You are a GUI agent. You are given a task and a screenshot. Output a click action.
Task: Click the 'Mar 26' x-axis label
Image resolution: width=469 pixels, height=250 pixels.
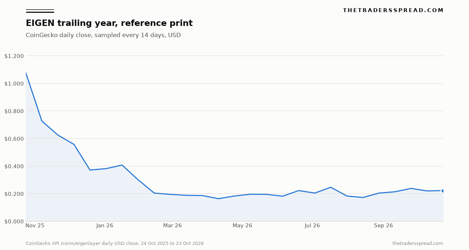[172, 225]
